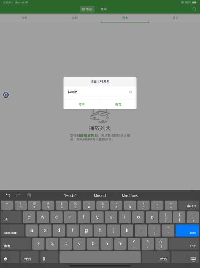Tap the left shift key
200x268 pixels.
[16, 244]
